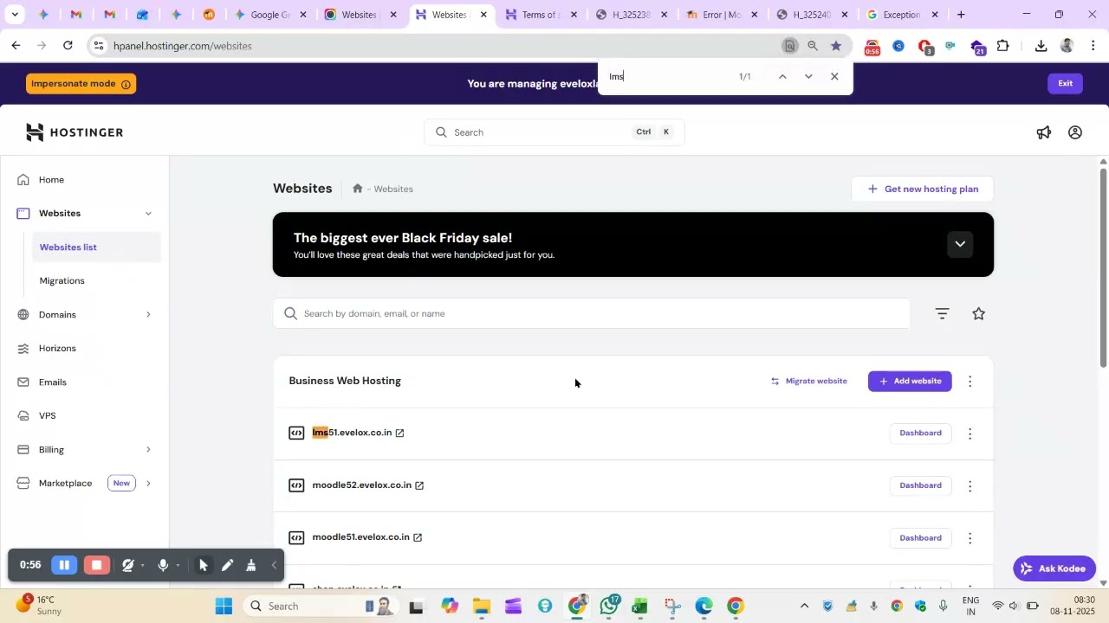Expand the Domains sidebar section
This screenshot has height=623, width=1109.
click(148, 315)
